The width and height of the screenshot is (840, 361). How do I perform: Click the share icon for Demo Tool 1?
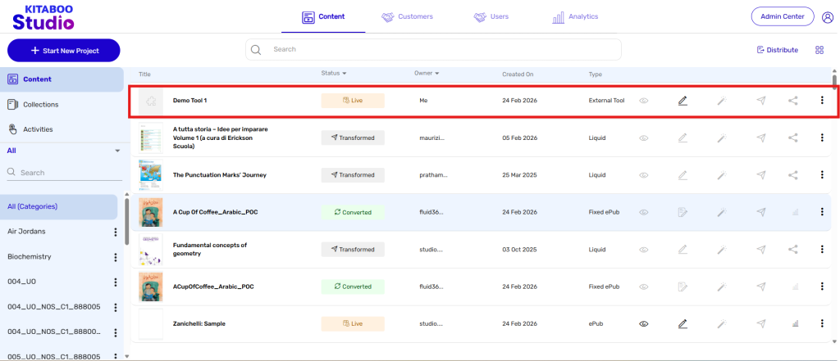pos(793,101)
